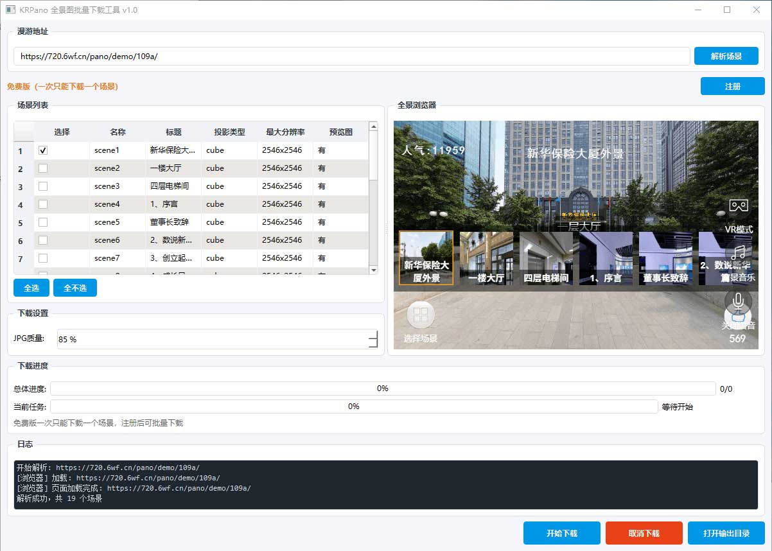Open the 1、序言 scene thumbnail

pyautogui.click(x=606, y=258)
